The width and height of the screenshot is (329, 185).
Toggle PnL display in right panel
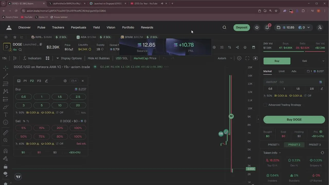tap(321, 132)
